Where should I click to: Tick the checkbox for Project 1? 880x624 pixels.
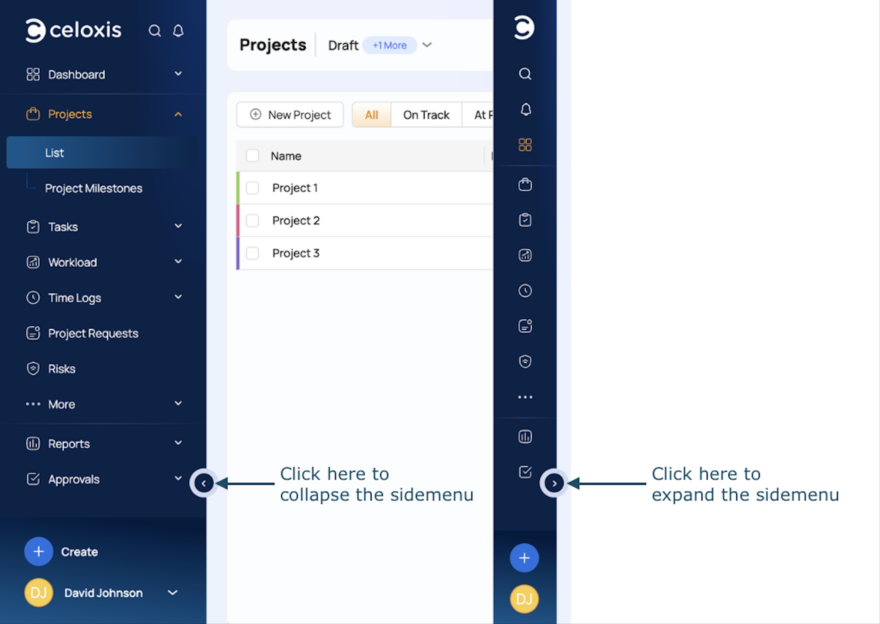click(x=252, y=188)
